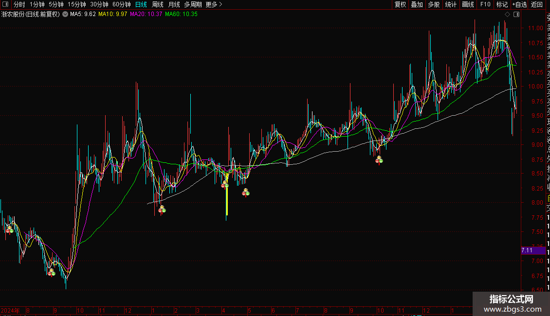Click the signal marker under the January candles

162,210
